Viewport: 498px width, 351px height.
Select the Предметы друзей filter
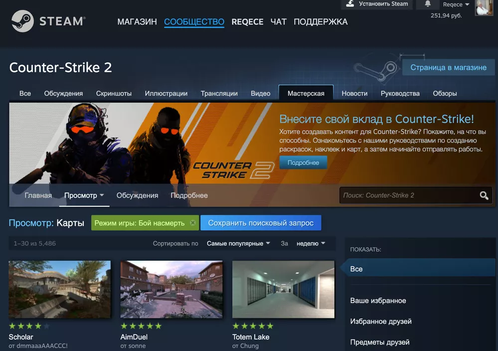click(381, 342)
